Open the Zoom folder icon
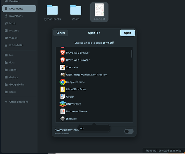The image size is (185, 154). pyautogui.click(x=76, y=10)
